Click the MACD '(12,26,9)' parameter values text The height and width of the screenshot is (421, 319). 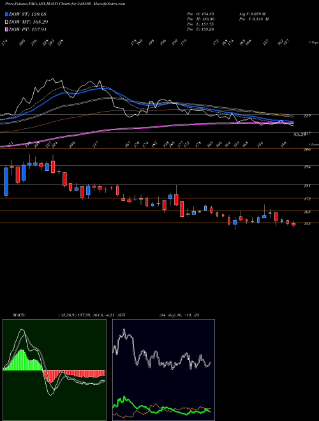point(87,314)
